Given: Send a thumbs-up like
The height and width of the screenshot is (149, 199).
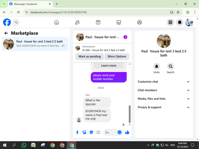Looking at the screenshot, I should (127, 132).
